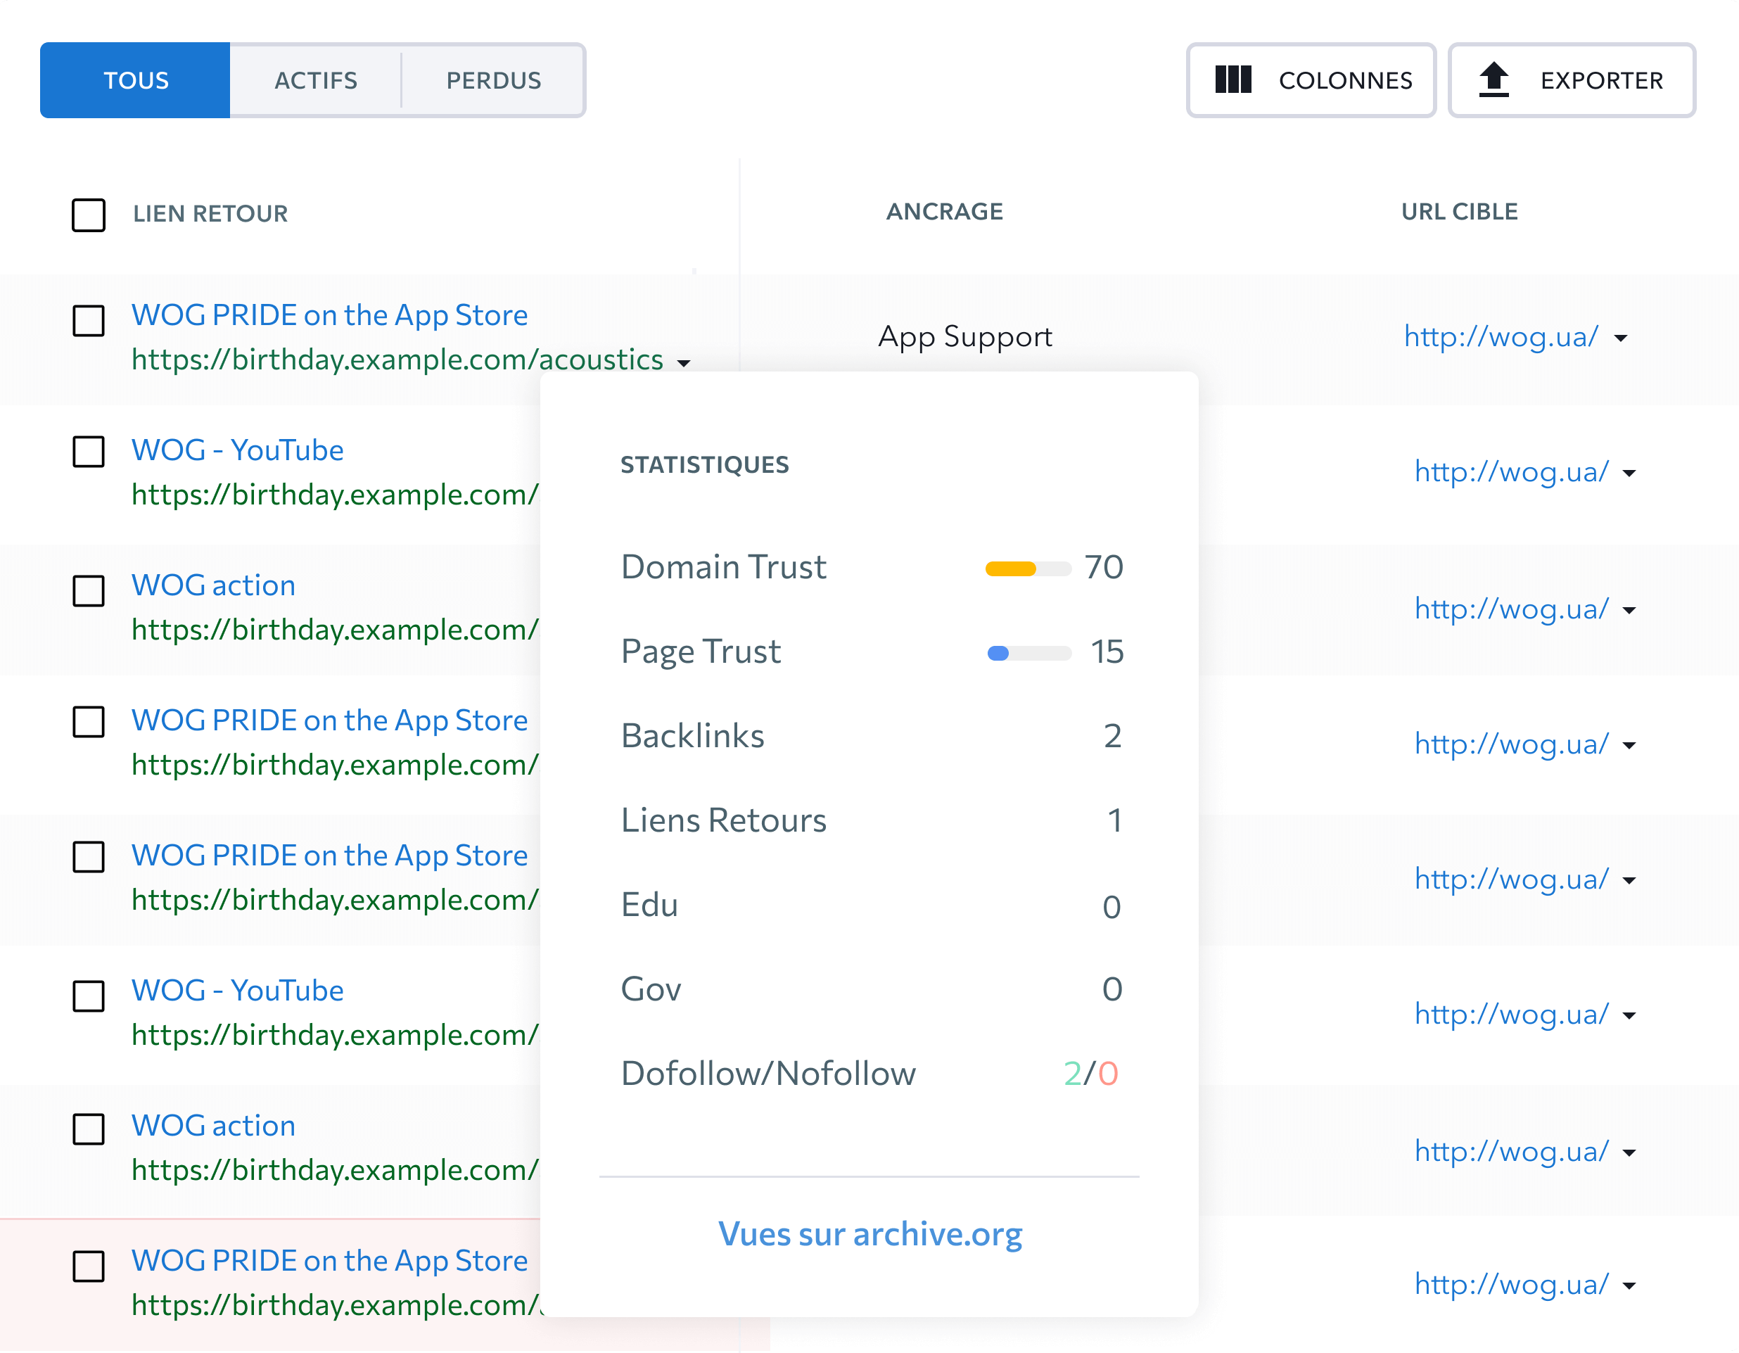Click the Edu label in statistics
The width and height of the screenshot is (1739, 1353).
pos(650,905)
